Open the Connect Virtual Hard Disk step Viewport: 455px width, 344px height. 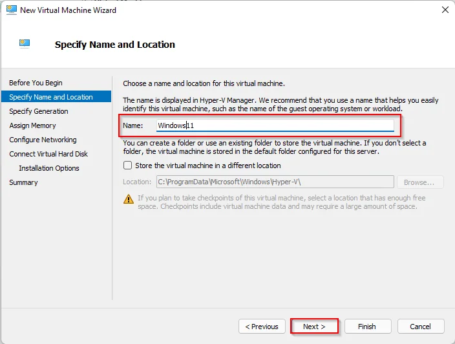pos(48,154)
